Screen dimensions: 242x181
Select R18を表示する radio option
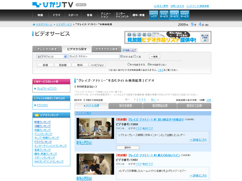pos(129,64)
